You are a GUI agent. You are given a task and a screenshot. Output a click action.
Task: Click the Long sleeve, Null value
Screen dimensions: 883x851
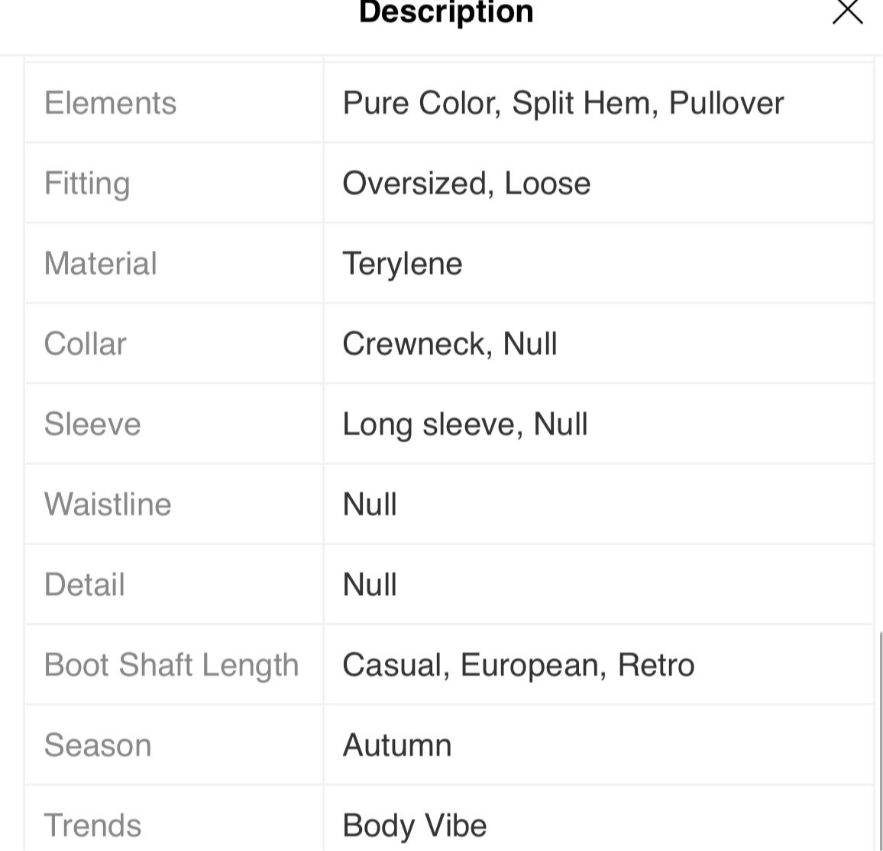(464, 424)
